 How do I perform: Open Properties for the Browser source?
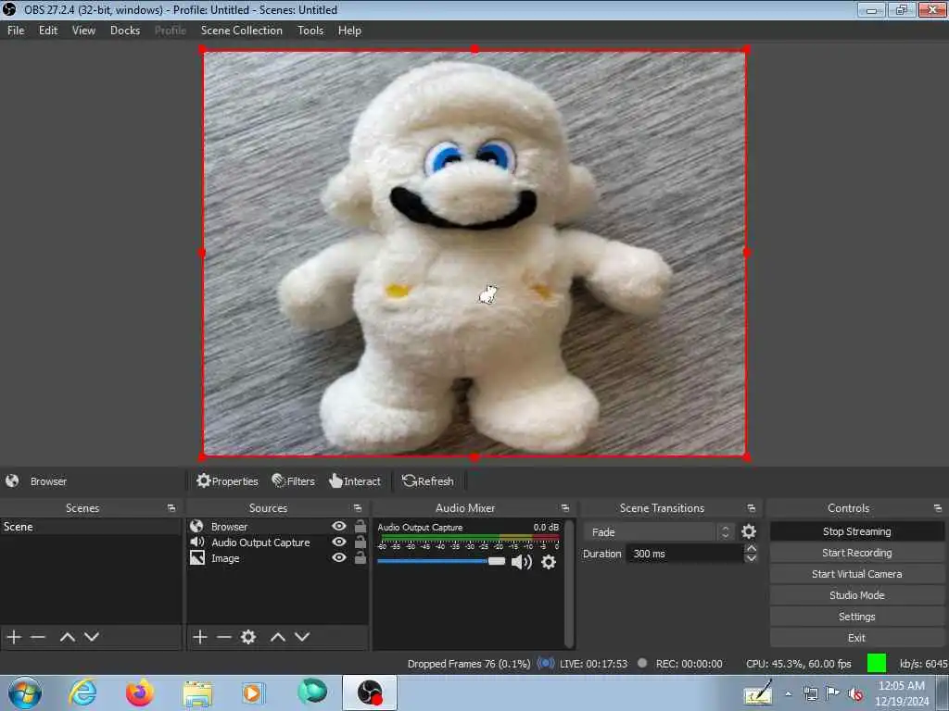point(228,481)
